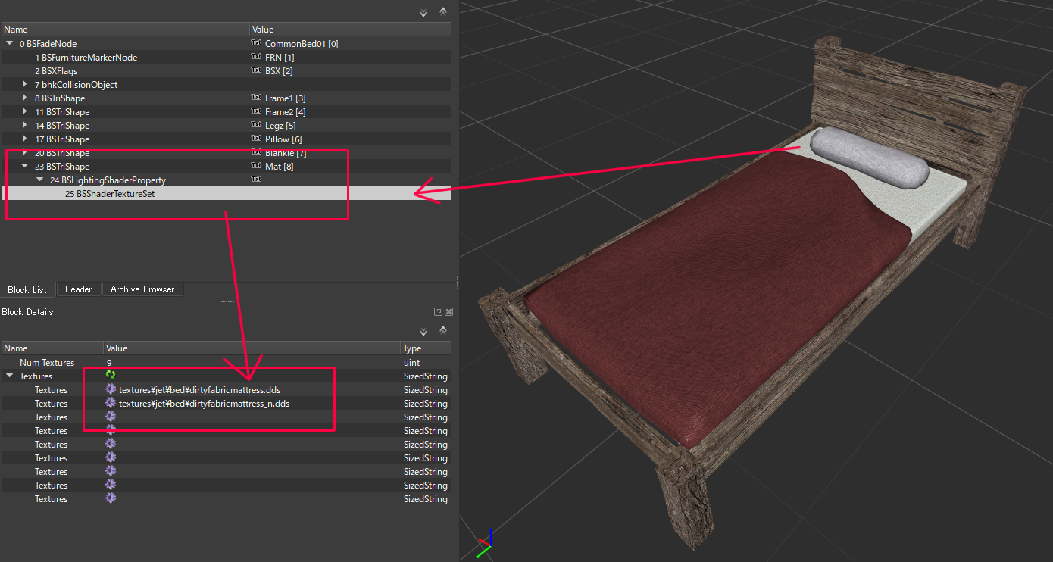
Task: Click the Type column header in Block Details
Action: tap(413, 348)
